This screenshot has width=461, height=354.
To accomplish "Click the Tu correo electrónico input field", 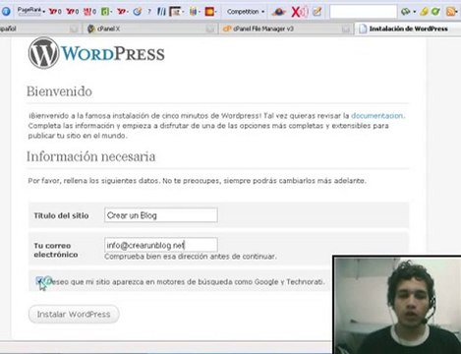I will (161, 245).
